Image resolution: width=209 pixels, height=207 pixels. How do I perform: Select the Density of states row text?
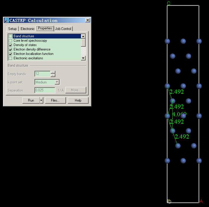pos(25,45)
